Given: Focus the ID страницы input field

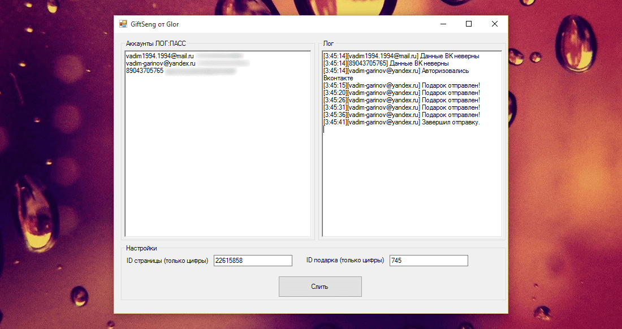Looking at the screenshot, I should [253, 261].
